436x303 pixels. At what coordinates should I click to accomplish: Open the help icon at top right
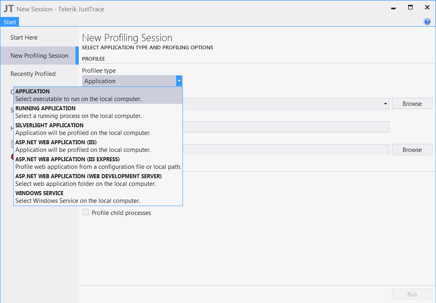[427, 21]
